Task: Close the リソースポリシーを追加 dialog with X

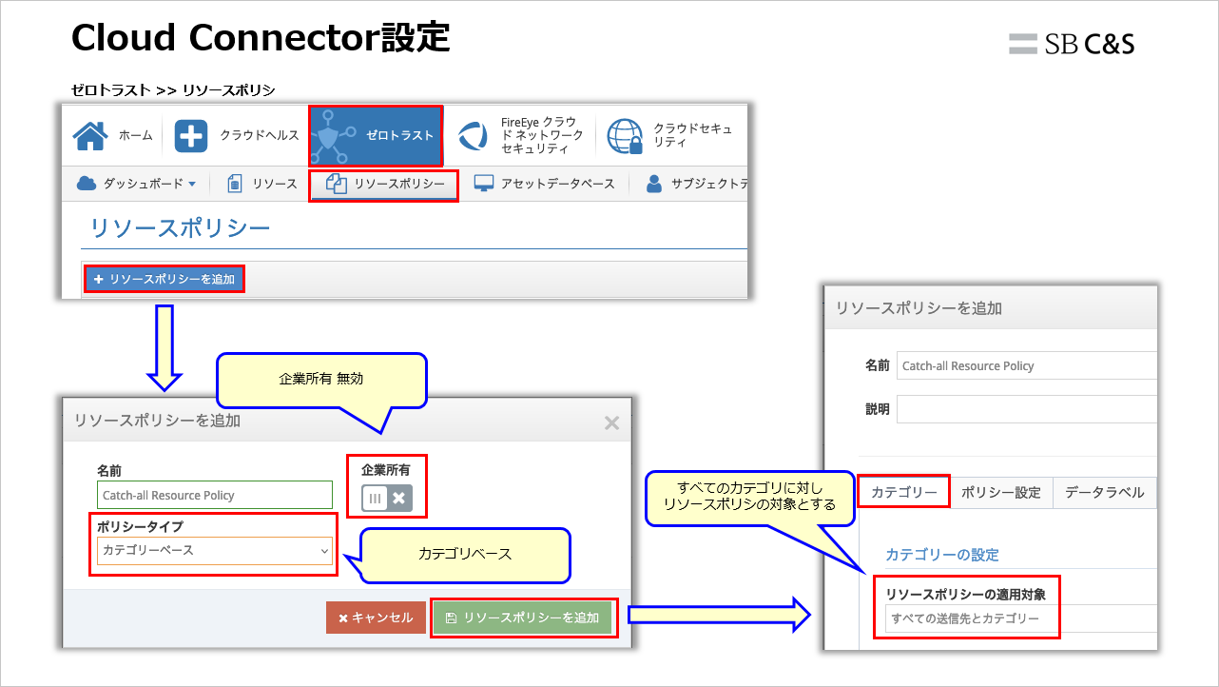Action: tap(611, 422)
